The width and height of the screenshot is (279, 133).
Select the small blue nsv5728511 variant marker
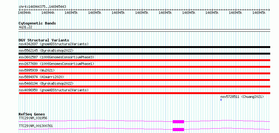[x=221, y=100]
